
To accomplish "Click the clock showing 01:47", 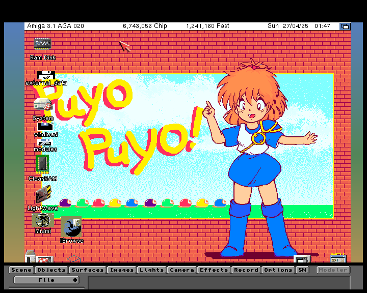I will click(322, 26).
